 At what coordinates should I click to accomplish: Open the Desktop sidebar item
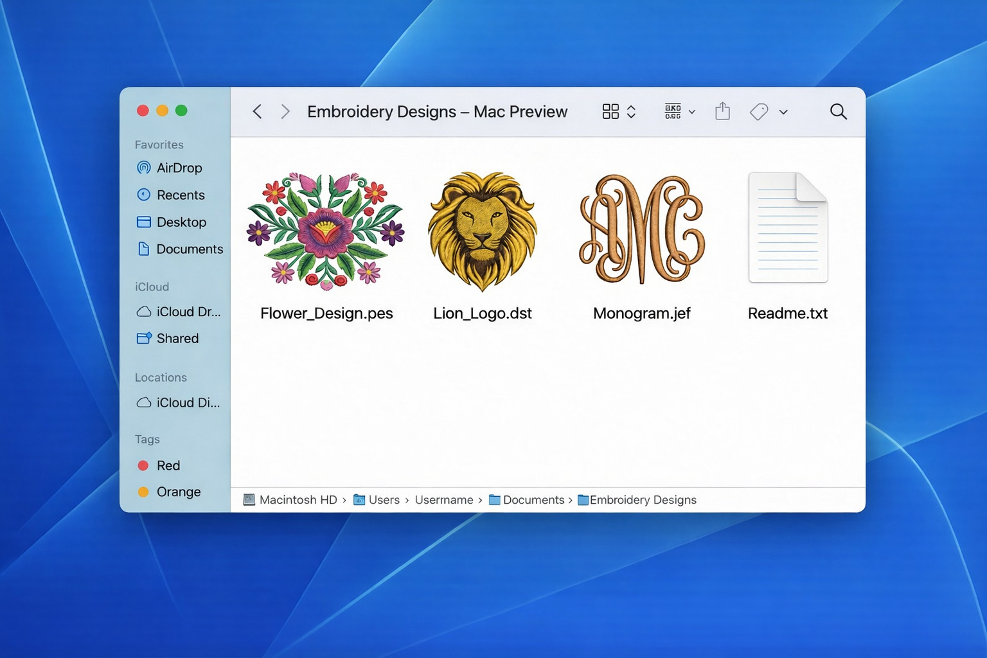181,222
